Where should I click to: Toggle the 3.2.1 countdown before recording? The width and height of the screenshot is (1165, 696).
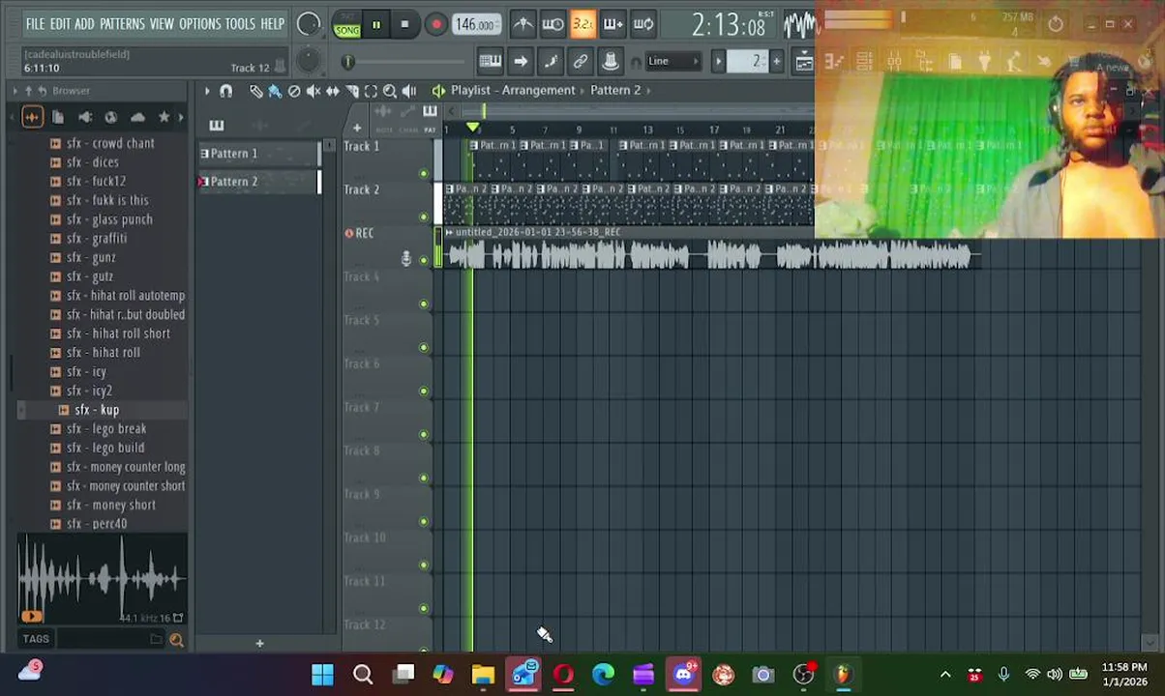tap(582, 24)
